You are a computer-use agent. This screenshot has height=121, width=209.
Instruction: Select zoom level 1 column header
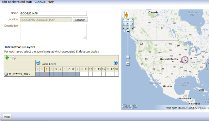point(42,69)
